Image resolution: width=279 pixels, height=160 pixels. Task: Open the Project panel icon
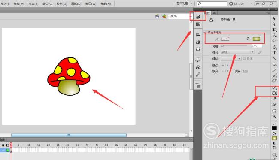pyautogui.click(x=198, y=85)
